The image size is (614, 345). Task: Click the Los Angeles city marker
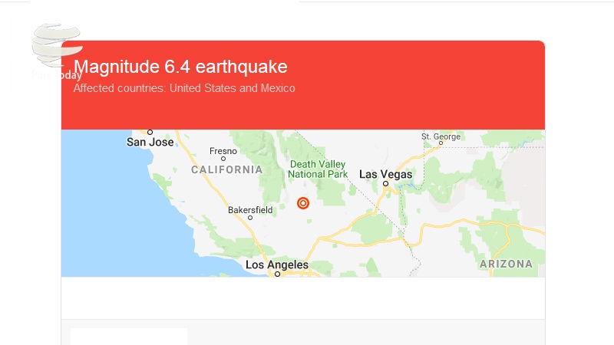(277, 274)
